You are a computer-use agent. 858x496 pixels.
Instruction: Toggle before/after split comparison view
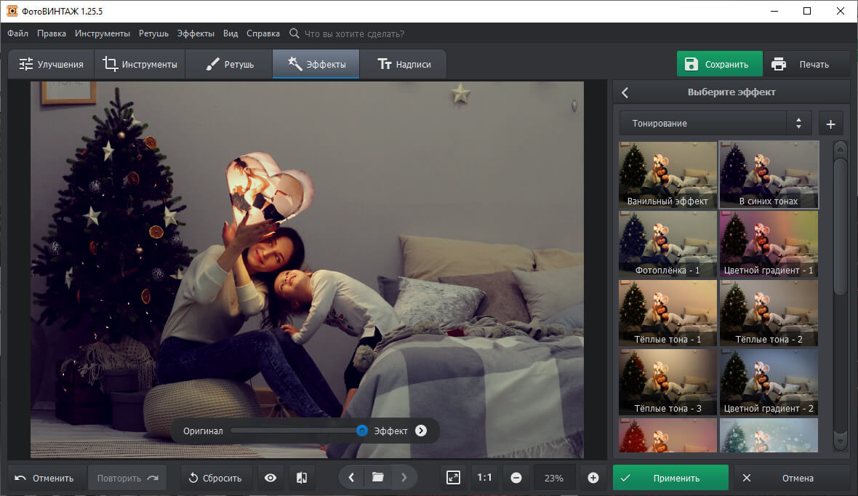pos(302,478)
